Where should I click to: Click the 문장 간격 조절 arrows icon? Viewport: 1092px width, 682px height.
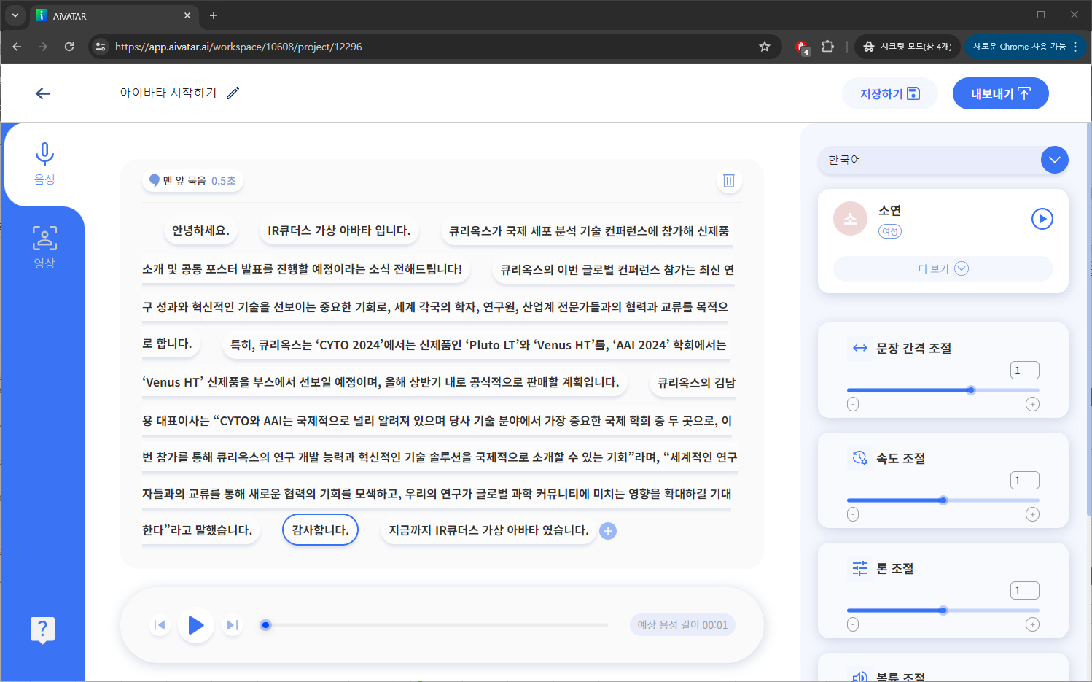click(x=860, y=348)
